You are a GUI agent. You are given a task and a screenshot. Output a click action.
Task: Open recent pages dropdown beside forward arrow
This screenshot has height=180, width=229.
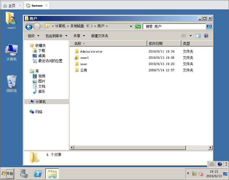42,27
